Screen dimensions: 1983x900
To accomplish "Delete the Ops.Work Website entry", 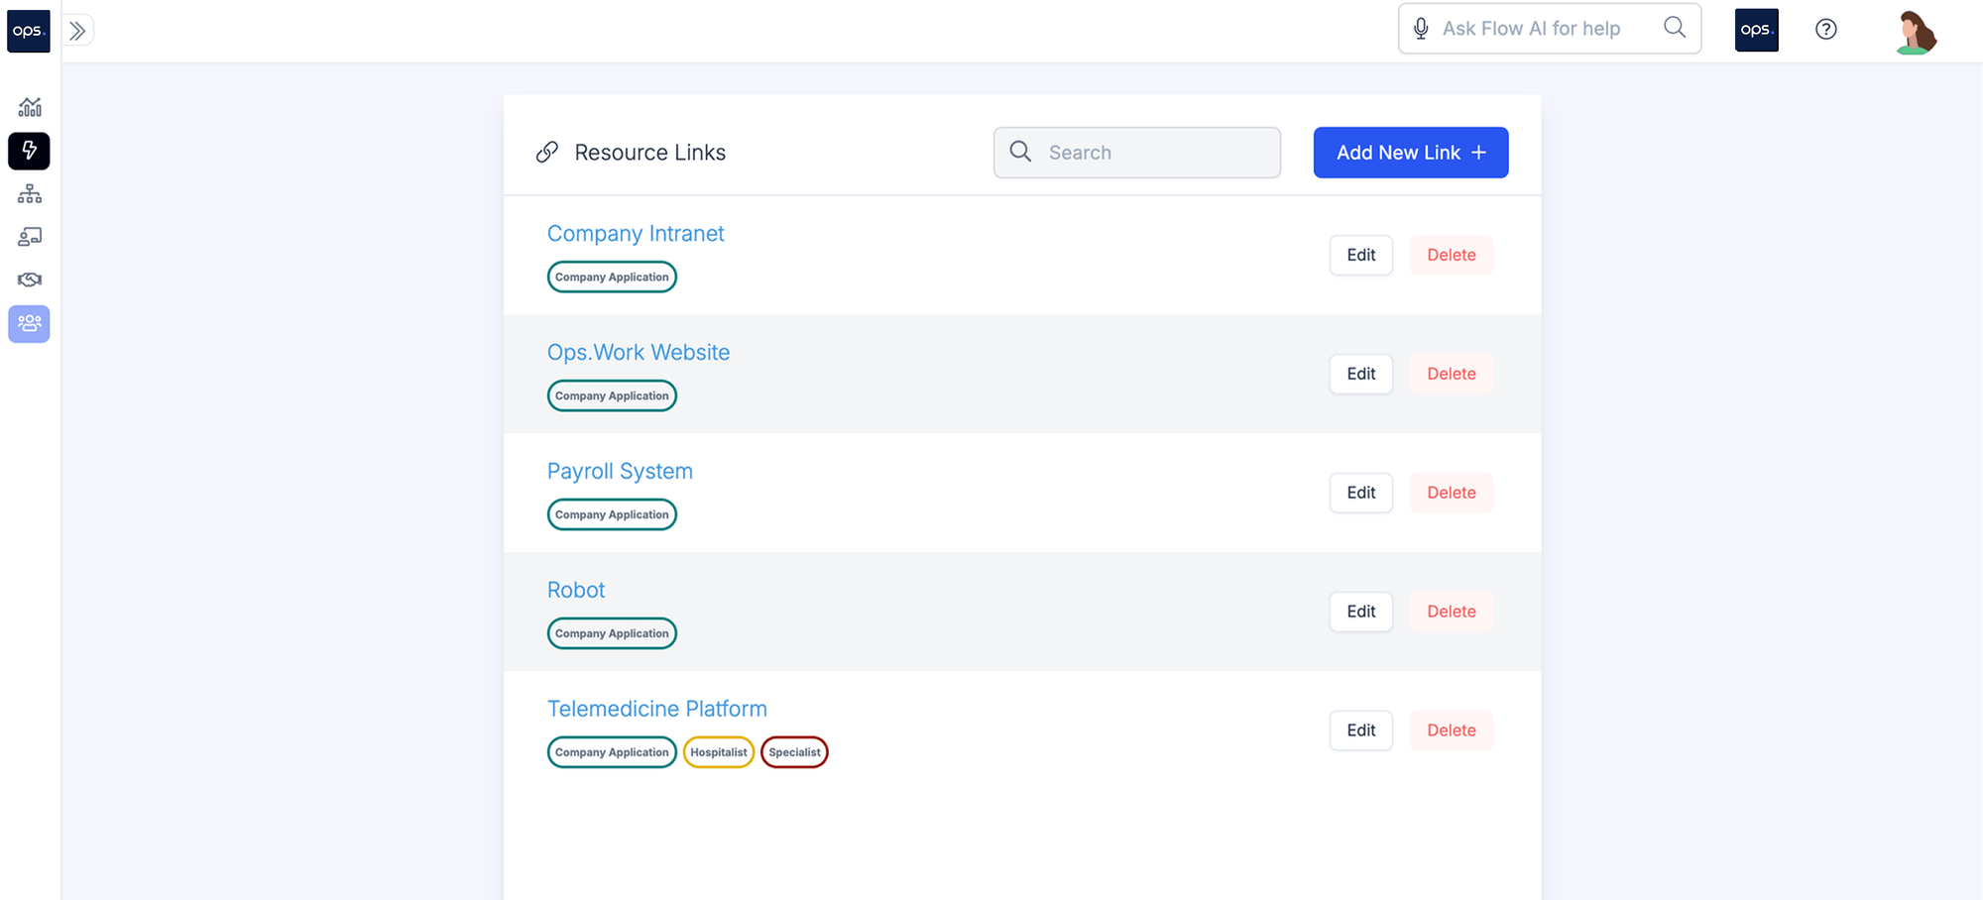I will pos(1452,374).
